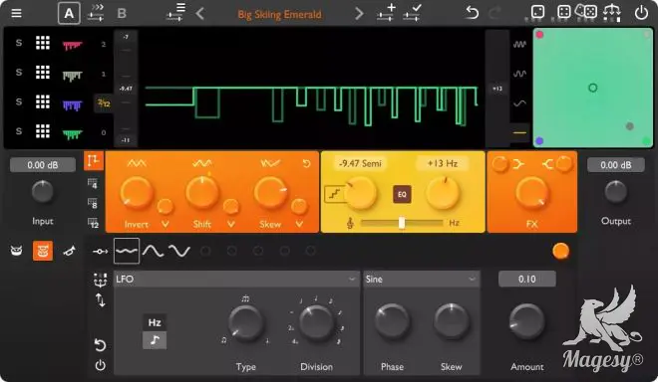Click preset name Big Skiing Emerald

click(279, 15)
